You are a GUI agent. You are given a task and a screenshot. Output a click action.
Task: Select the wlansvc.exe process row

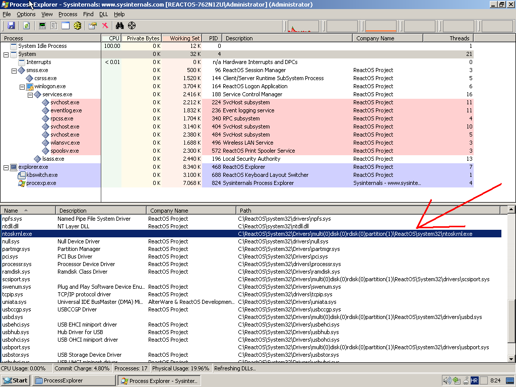coord(237,143)
